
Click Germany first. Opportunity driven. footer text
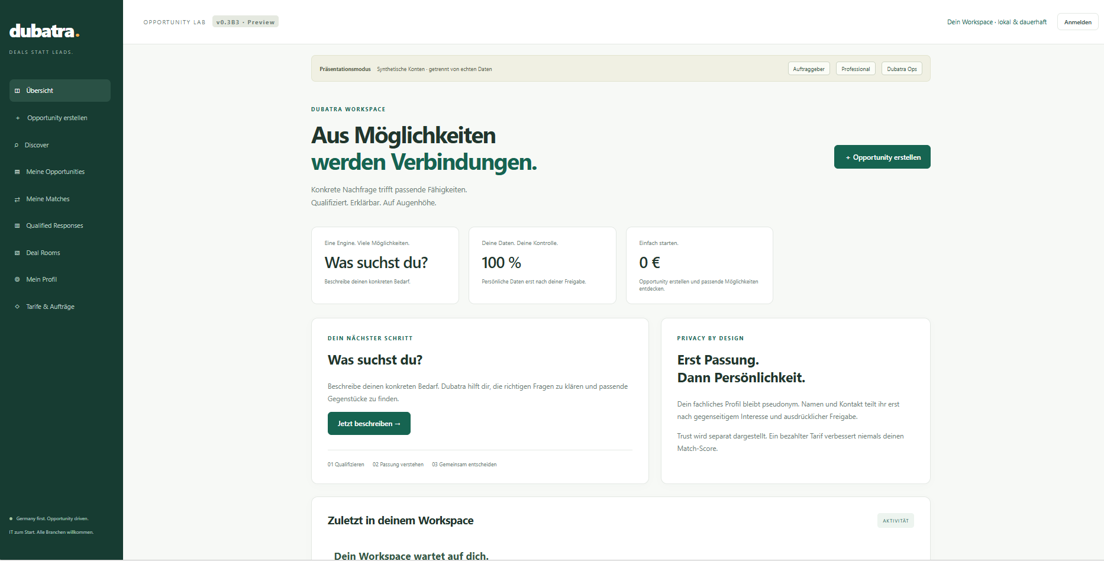[x=52, y=518]
